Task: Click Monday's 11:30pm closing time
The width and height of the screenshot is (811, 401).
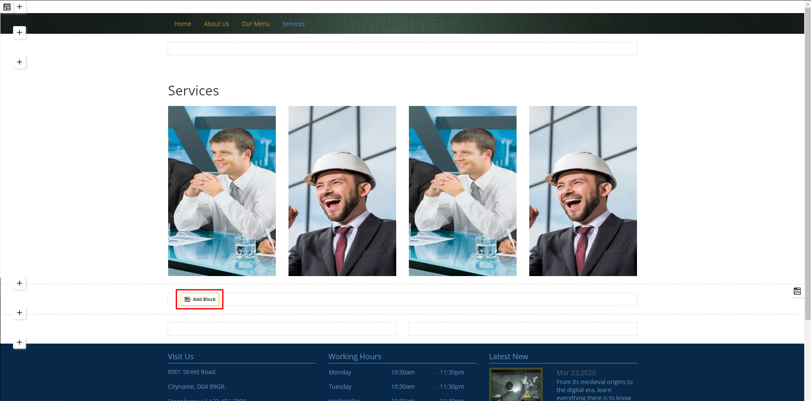Action: click(x=452, y=372)
